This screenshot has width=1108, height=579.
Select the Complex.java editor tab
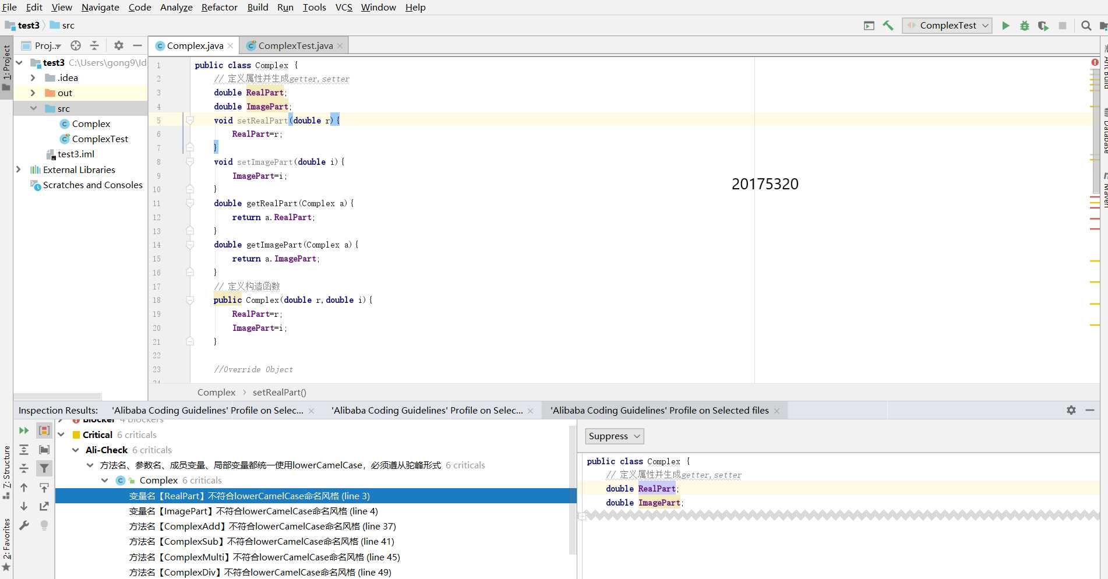tap(195, 45)
